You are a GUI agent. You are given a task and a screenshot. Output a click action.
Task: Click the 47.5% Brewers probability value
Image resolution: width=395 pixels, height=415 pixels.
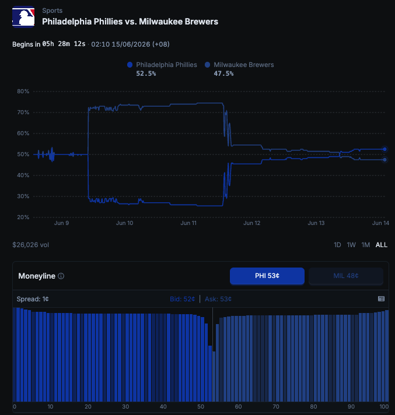click(223, 73)
